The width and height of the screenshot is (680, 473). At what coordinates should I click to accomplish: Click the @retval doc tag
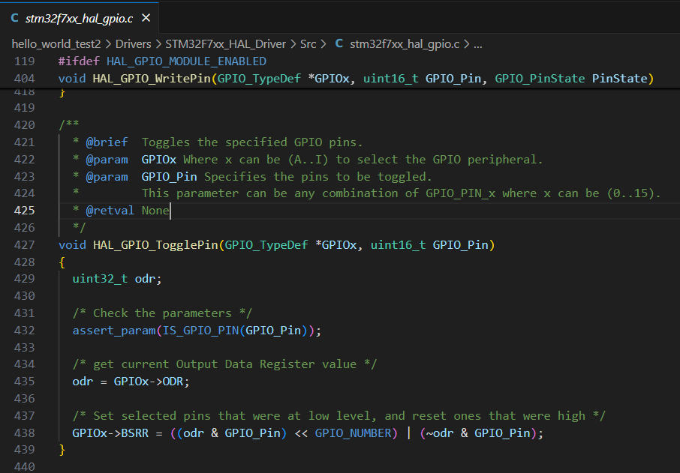coord(110,211)
